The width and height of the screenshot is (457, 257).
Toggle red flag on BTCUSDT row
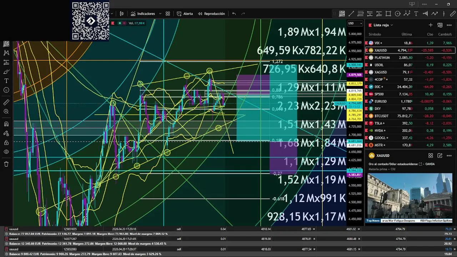pyautogui.click(x=367, y=116)
